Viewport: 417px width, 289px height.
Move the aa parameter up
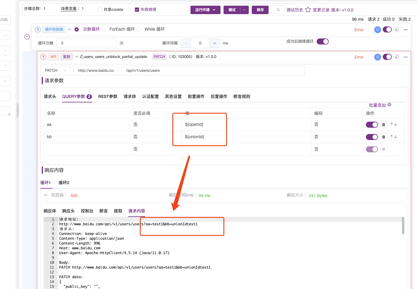point(392,124)
